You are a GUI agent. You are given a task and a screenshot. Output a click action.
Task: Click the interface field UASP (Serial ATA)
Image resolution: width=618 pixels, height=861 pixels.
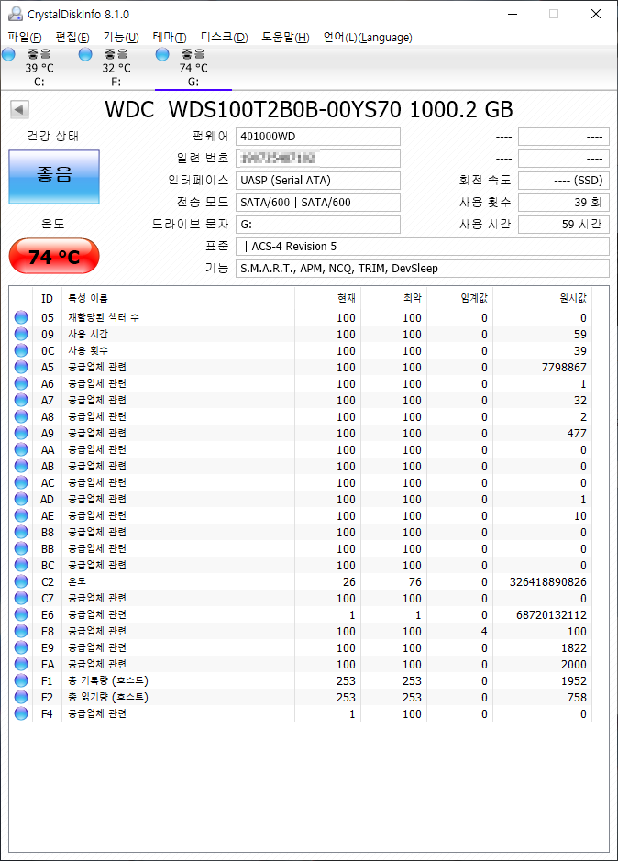(318, 181)
